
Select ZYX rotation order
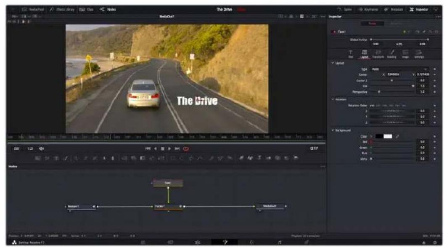point(404,106)
